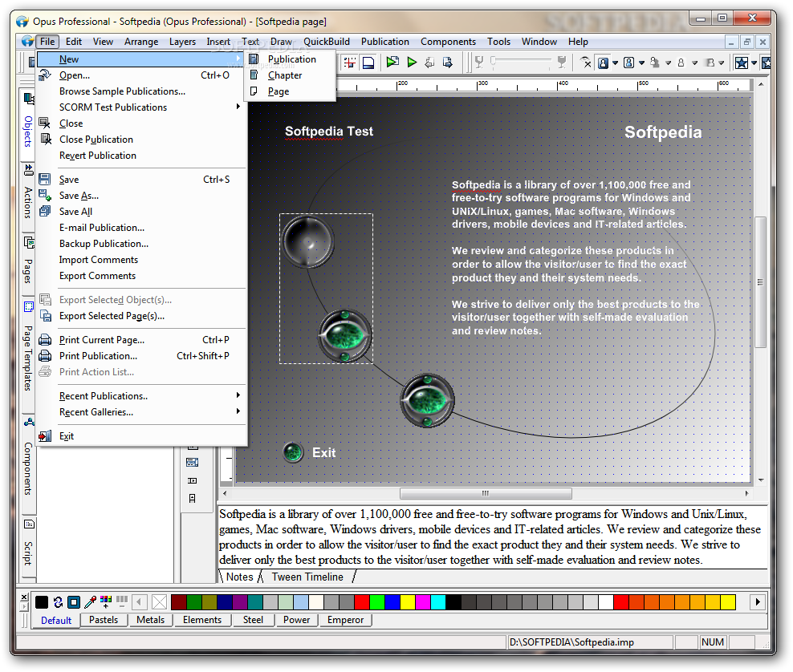Click Export Selected Page(s) menu entry
The image size is (793, 672).
click(141, 316)
